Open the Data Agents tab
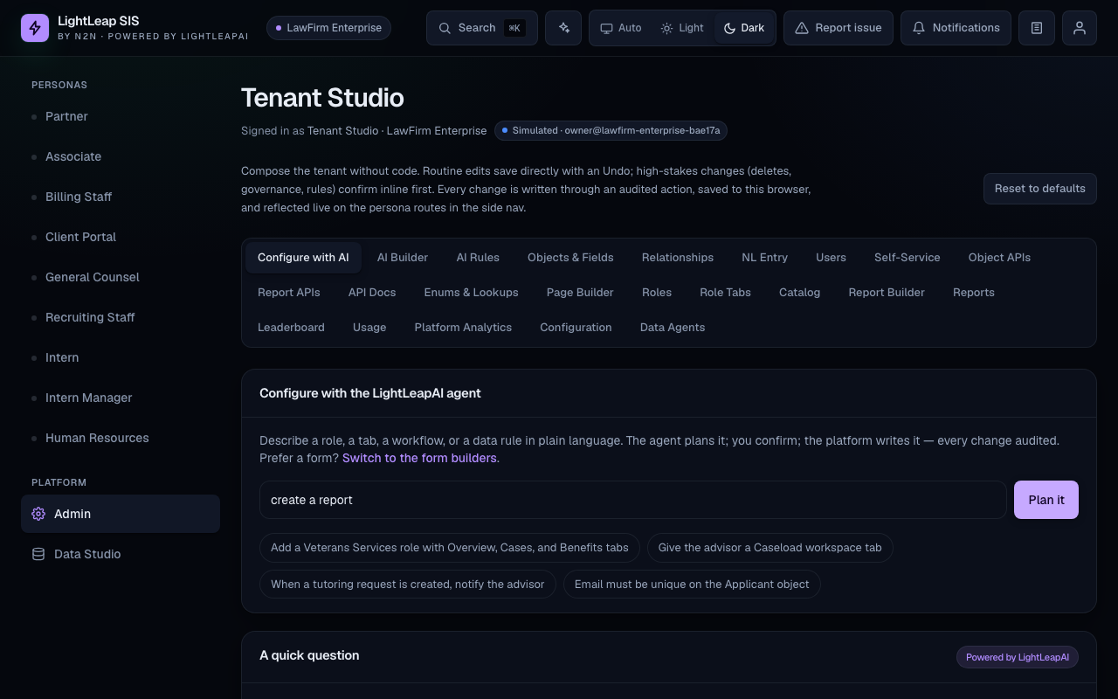The image size is (1118, 699). [x=673, y=328]
